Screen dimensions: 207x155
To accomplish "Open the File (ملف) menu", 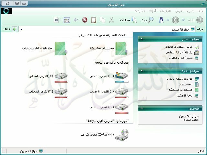I will (x=200, y=11).
